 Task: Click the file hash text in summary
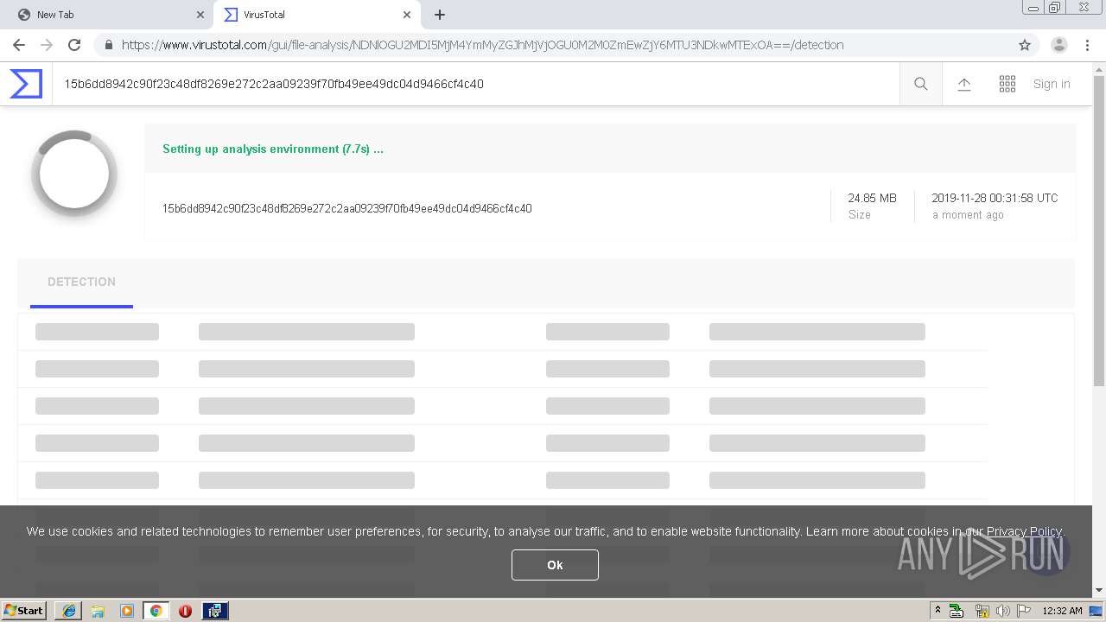click(346, 208)
